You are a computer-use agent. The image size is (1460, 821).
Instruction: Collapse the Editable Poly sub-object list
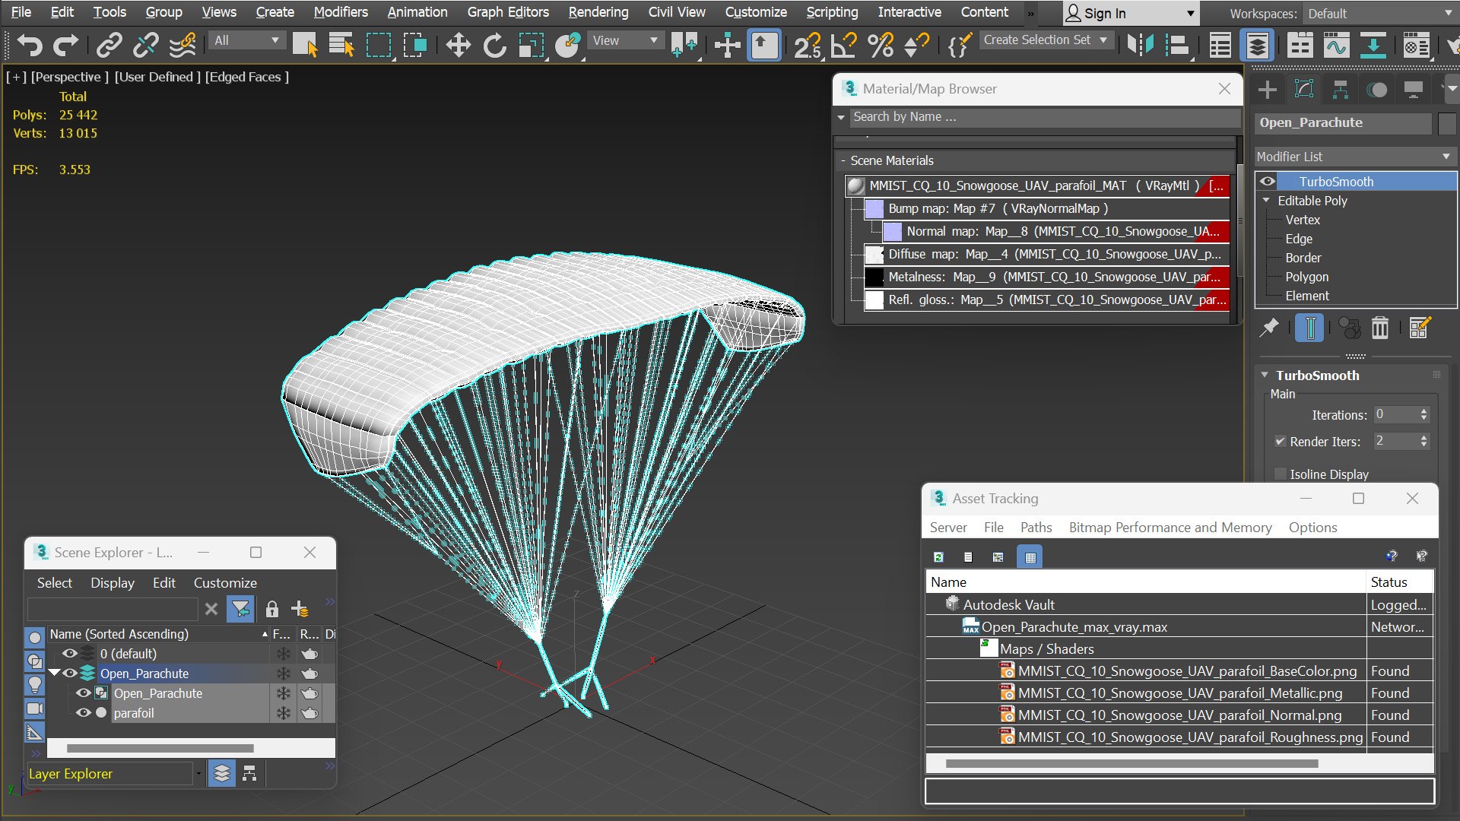[x=1266, y=200]
